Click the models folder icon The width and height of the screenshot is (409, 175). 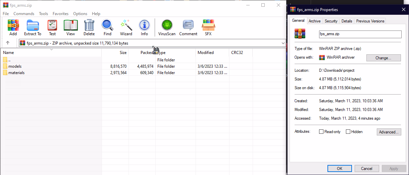click(5, 66)
